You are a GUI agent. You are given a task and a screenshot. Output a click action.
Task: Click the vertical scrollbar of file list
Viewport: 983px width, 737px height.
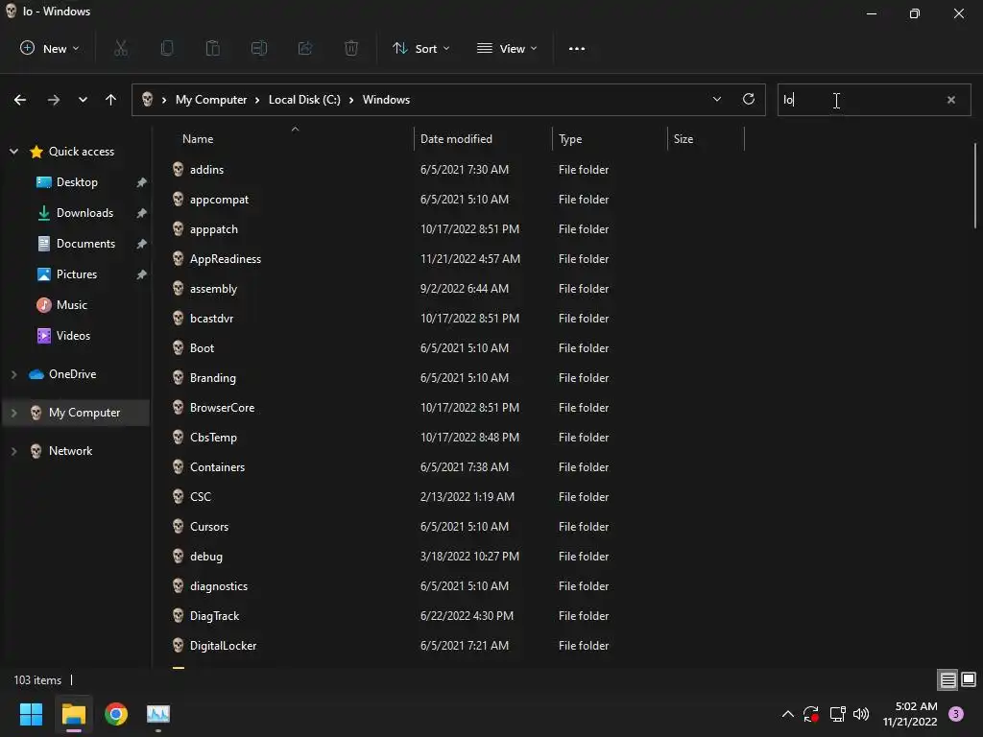(975, 185)
